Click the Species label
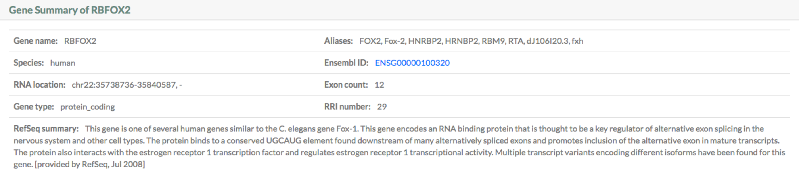Image resolution: width=799 pixels, height=192 pixels. click(x=29, y=63)
